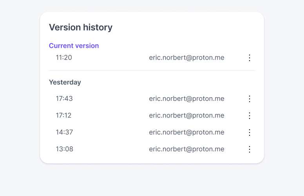Click the divider line below the current version

(x=152, y=71)
